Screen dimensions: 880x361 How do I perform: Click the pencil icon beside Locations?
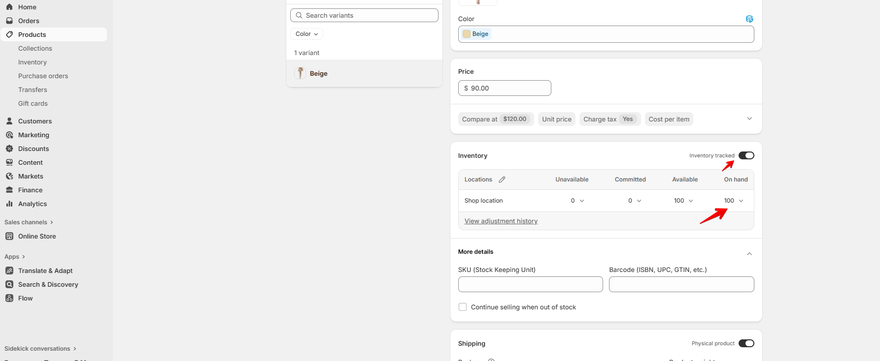click(x=502, y=180)
